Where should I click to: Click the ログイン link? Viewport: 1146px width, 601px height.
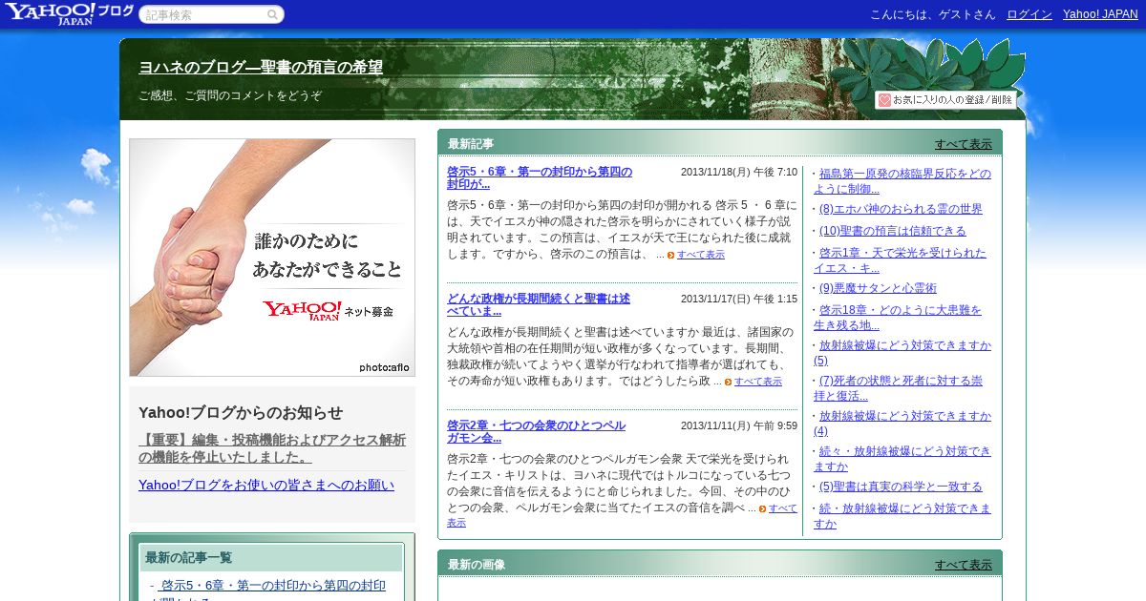click(1029, 14)
